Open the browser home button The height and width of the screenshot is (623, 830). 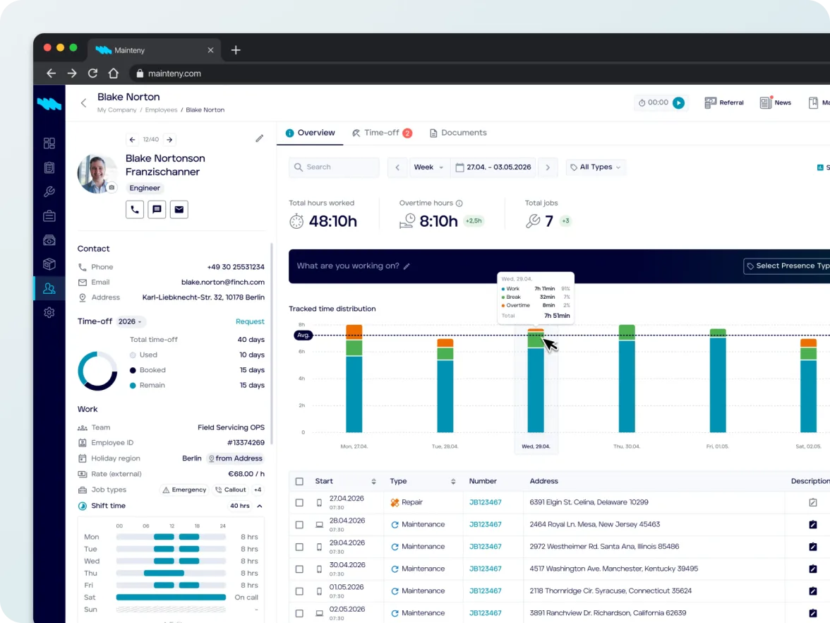pyautogui.click(x=113, y=73)
